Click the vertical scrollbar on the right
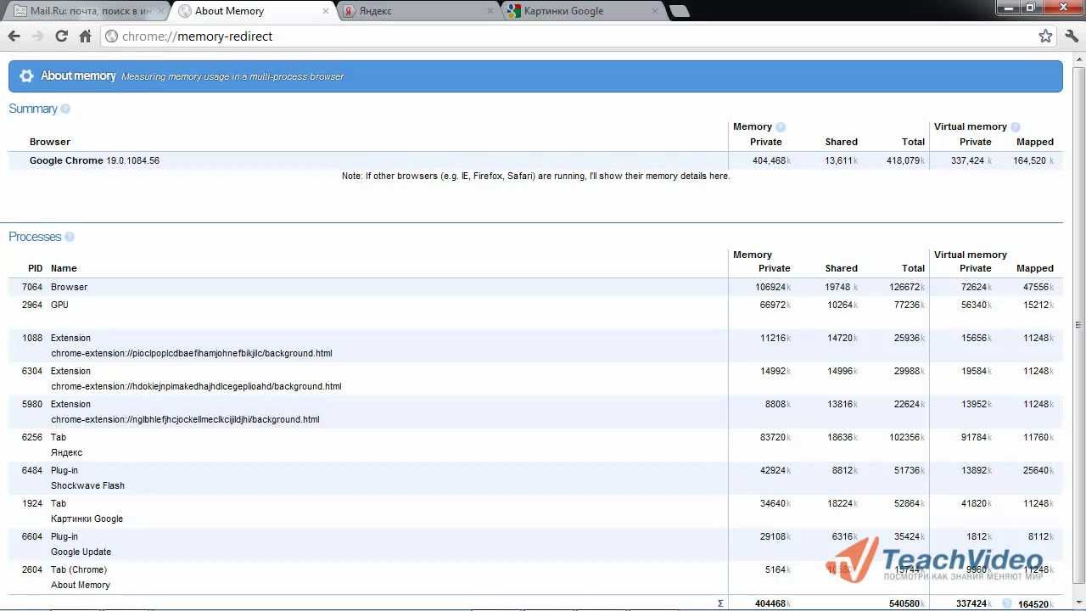 point(1078,325)
